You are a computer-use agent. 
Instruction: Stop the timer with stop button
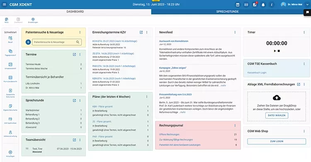pyautogui.click(x=279, y=51)
